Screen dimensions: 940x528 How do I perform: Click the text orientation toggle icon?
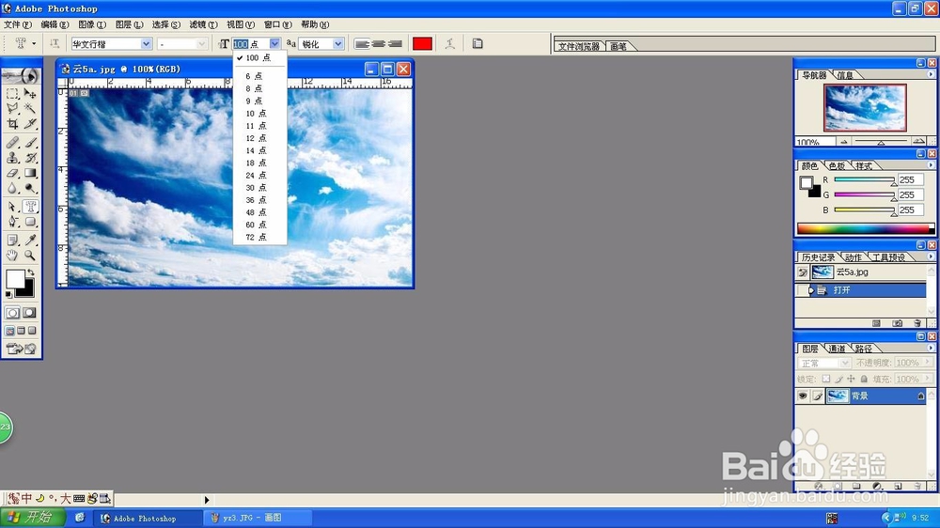[55, 44]
